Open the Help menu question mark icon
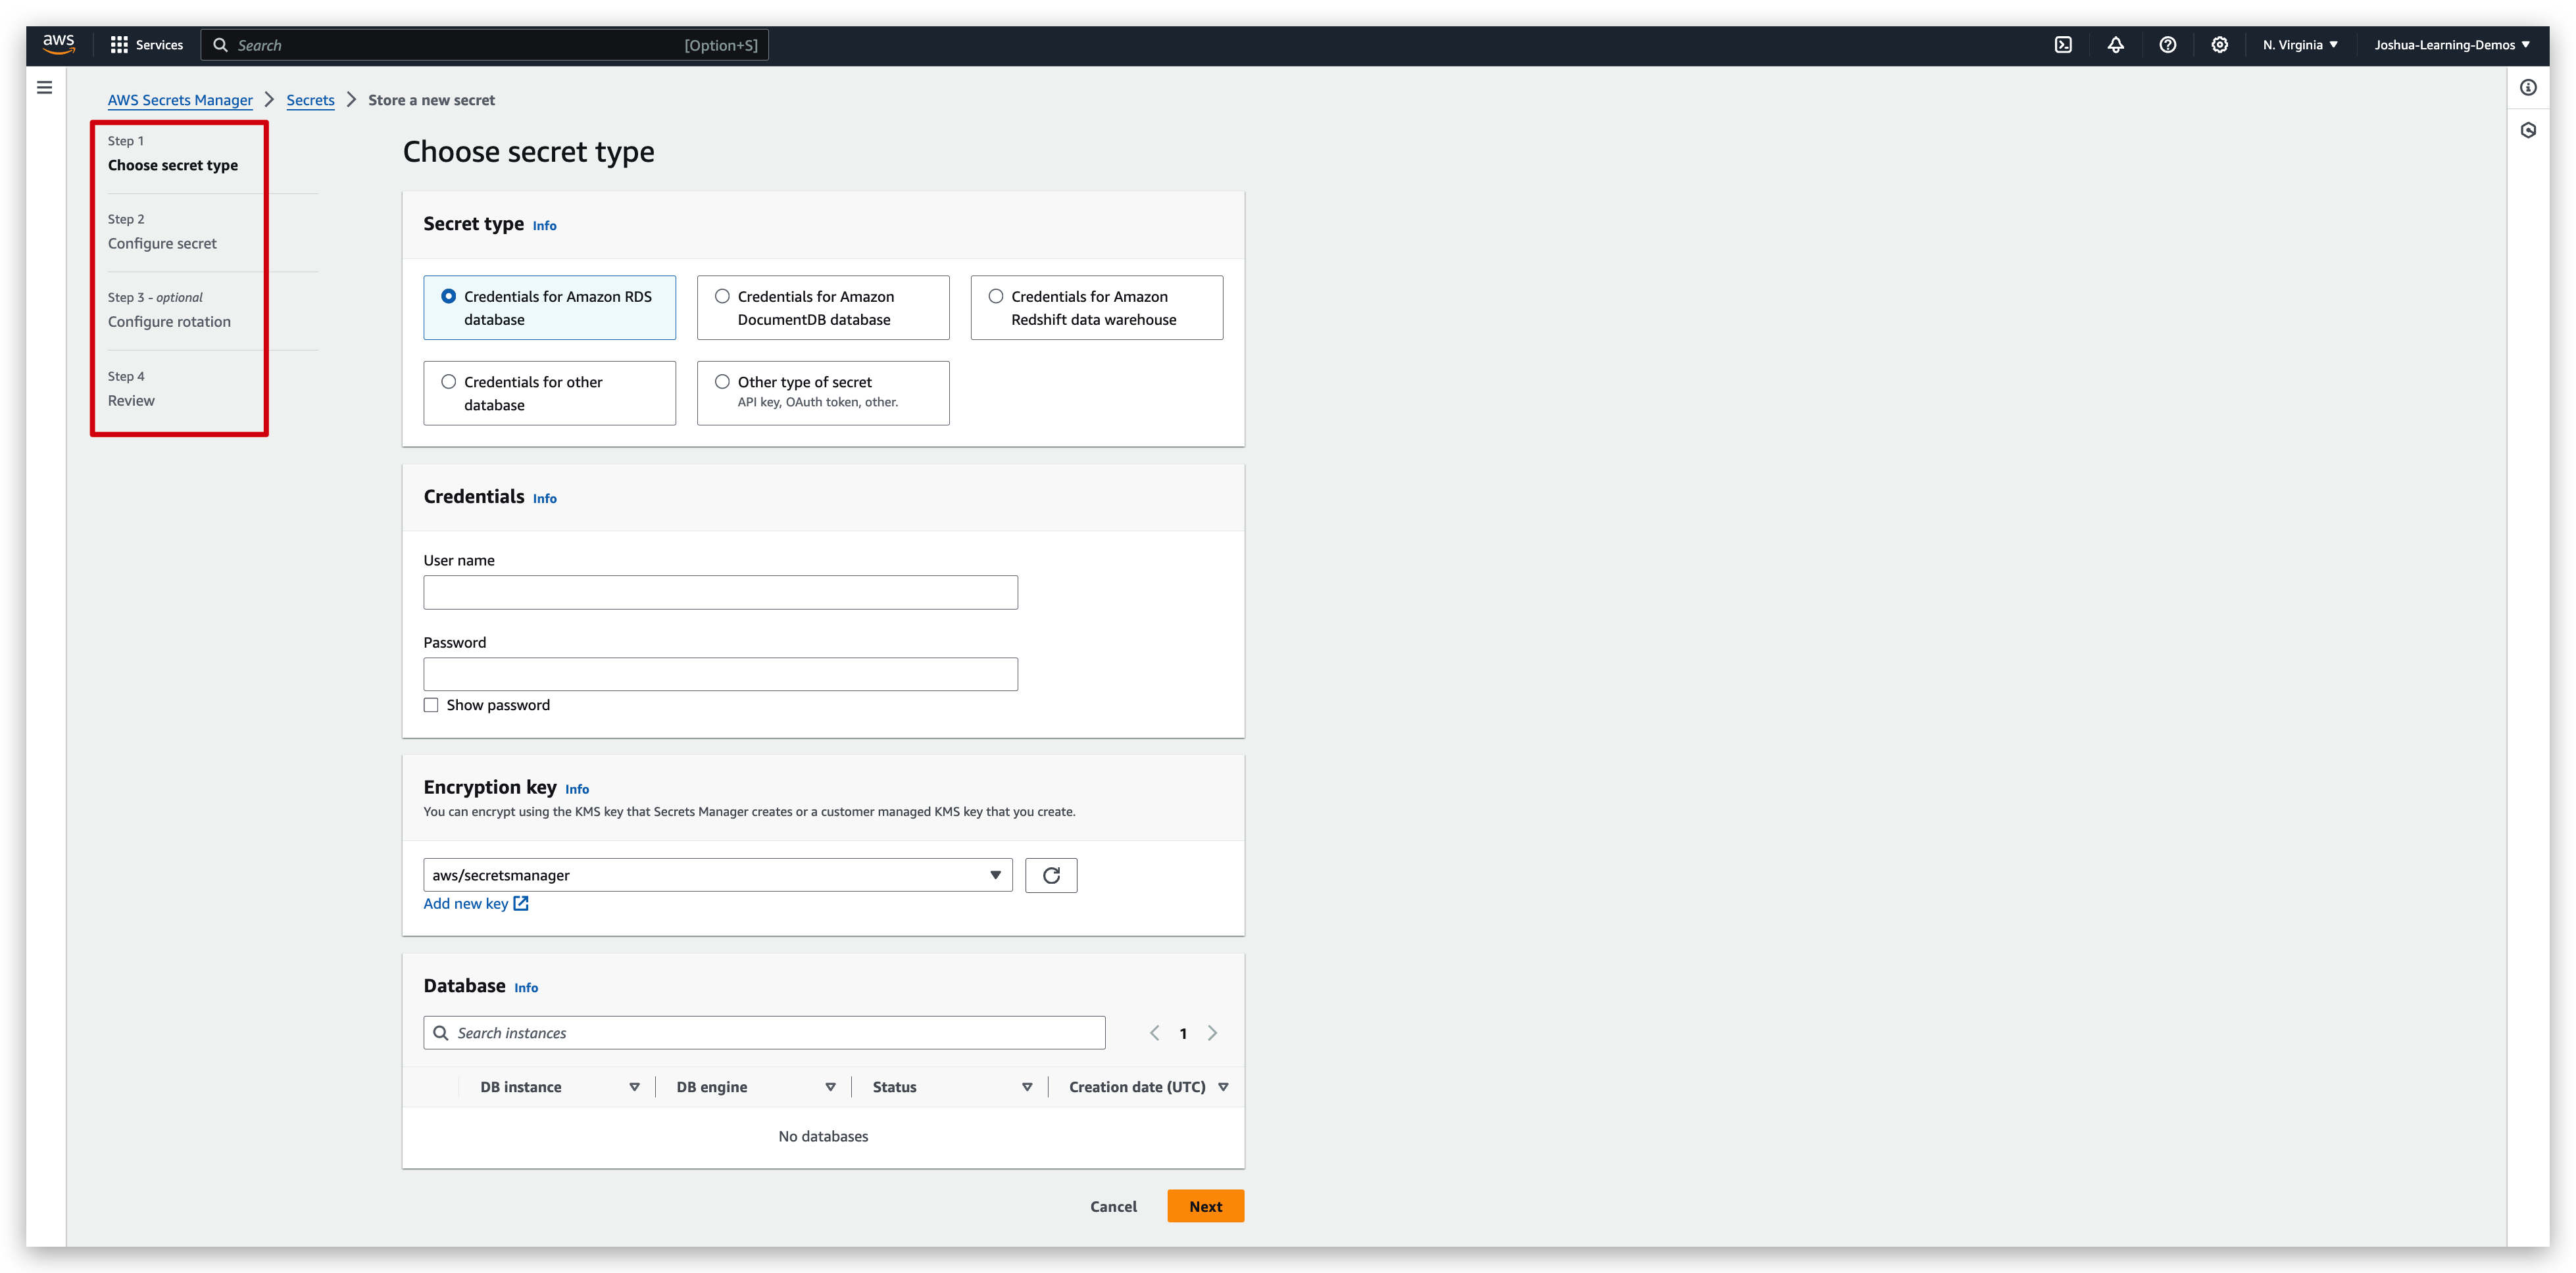This screenshot has height=1273, width=2576. click(x=2168, y=44)
